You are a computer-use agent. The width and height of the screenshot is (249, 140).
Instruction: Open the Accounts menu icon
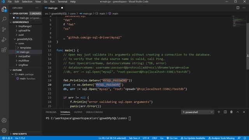[4, 120]
